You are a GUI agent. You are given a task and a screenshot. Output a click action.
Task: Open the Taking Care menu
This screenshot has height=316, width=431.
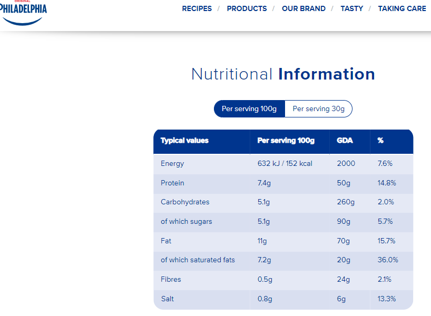point(402,8)
